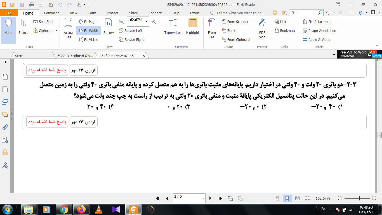Image resolution: width=382 pixels, height=215 pixels.
Task: Open the Clipboard dropdown arrow
Action: click(56, 31)
